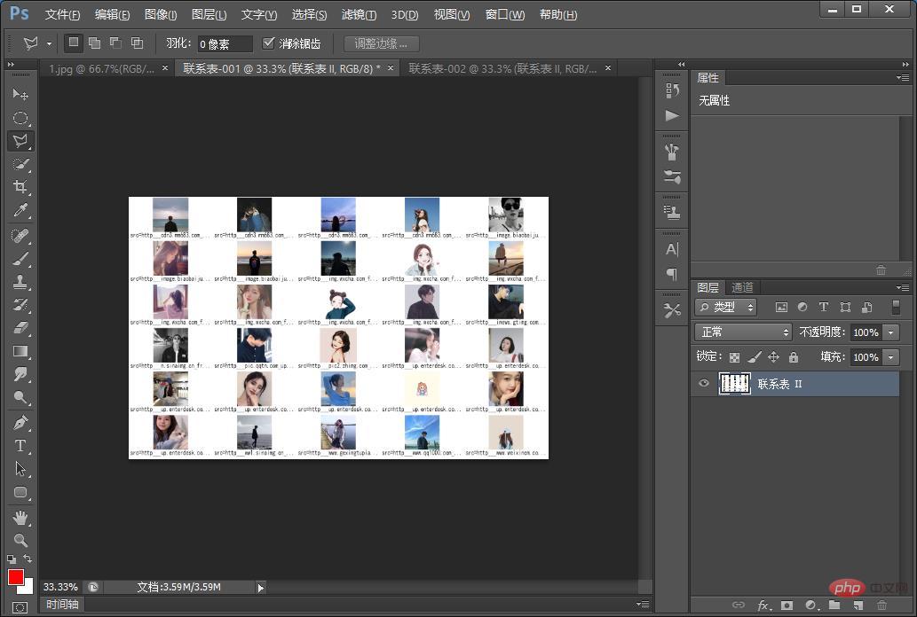Activate the Eraser tool
Image resolution: width=917 pixels, height=617 pixels.
[x=20, y=328]
